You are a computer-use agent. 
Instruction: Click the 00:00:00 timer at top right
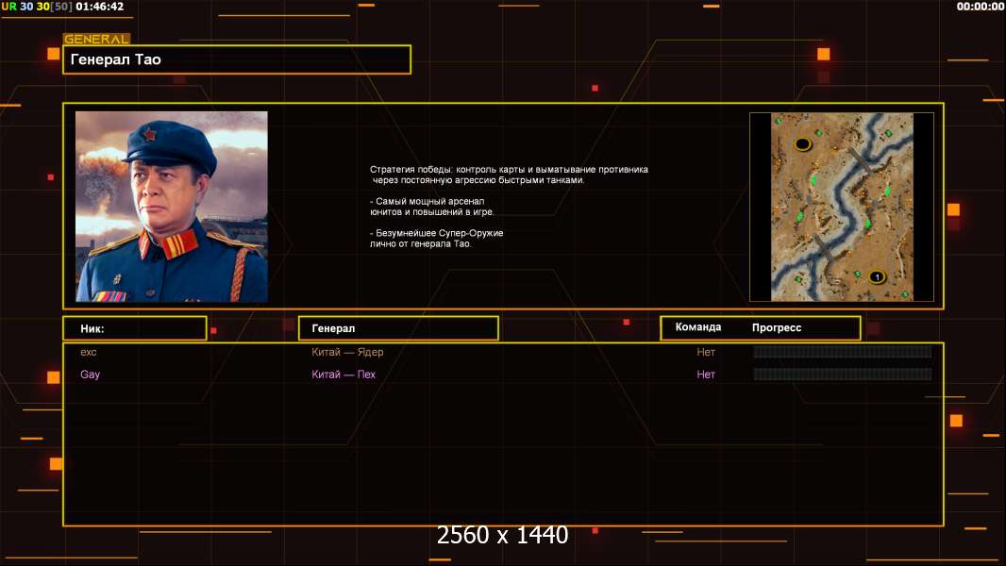pyautogui.click(x=980, y=7)
